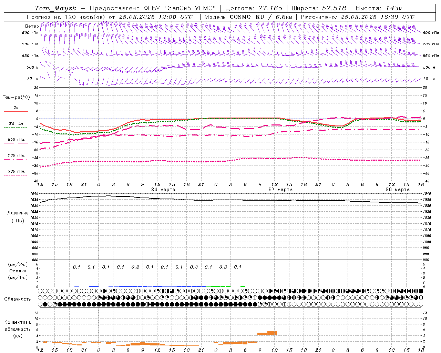This screenshot has height=353, width=441.
Task: Click the '28 марта' date label
Action: 398,190
